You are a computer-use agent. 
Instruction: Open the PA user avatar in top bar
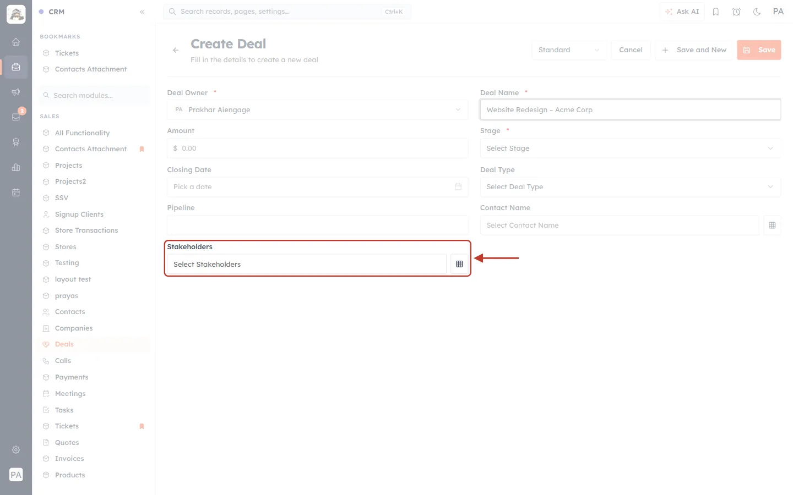point(778,12)
